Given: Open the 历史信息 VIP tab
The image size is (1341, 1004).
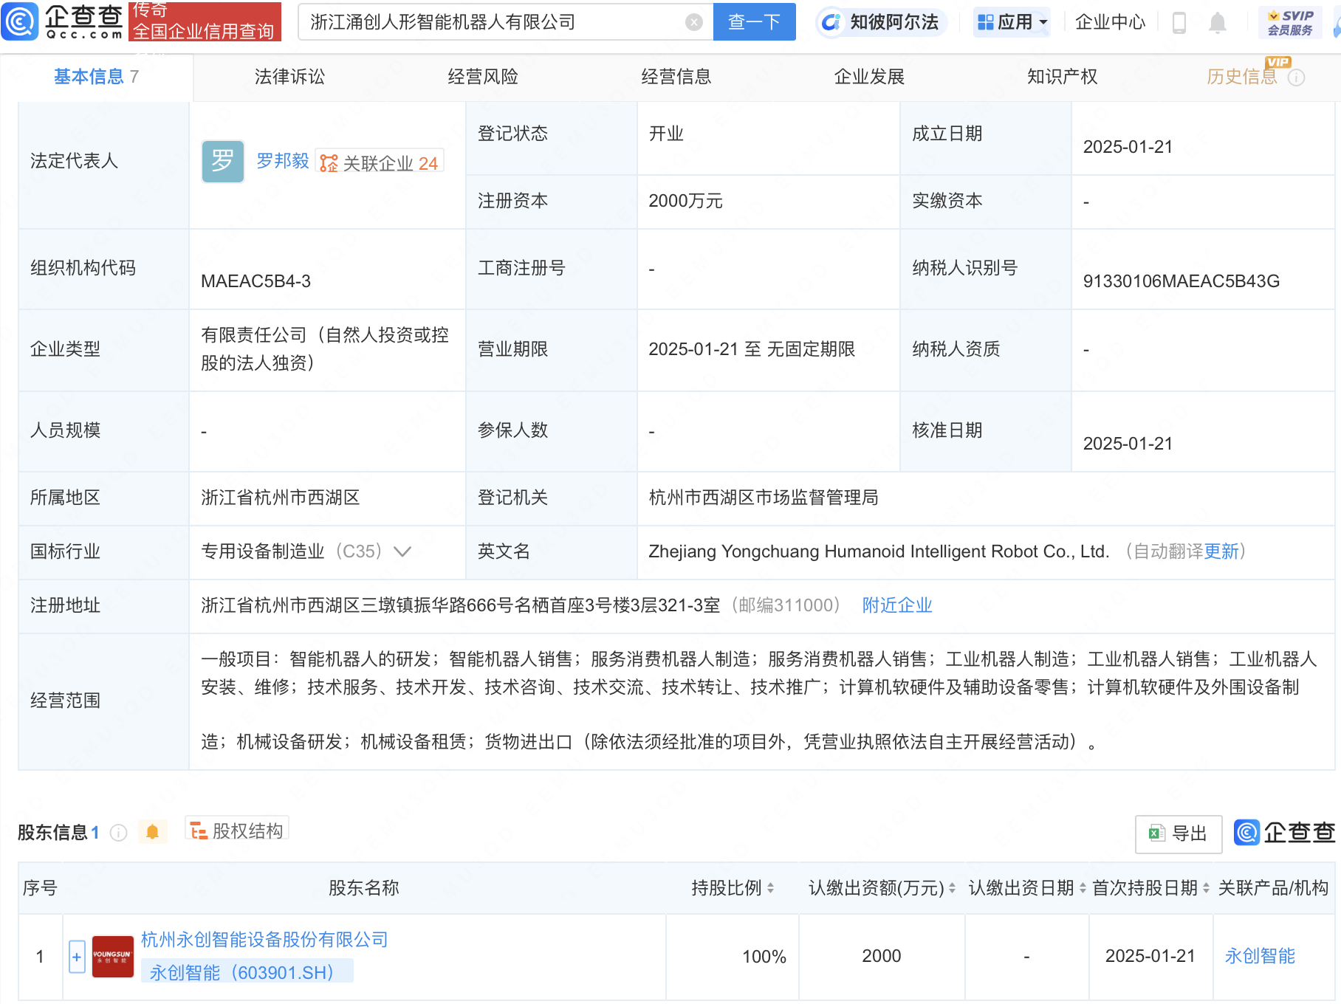Looking at the screenshot, I should pos(1242,77).
